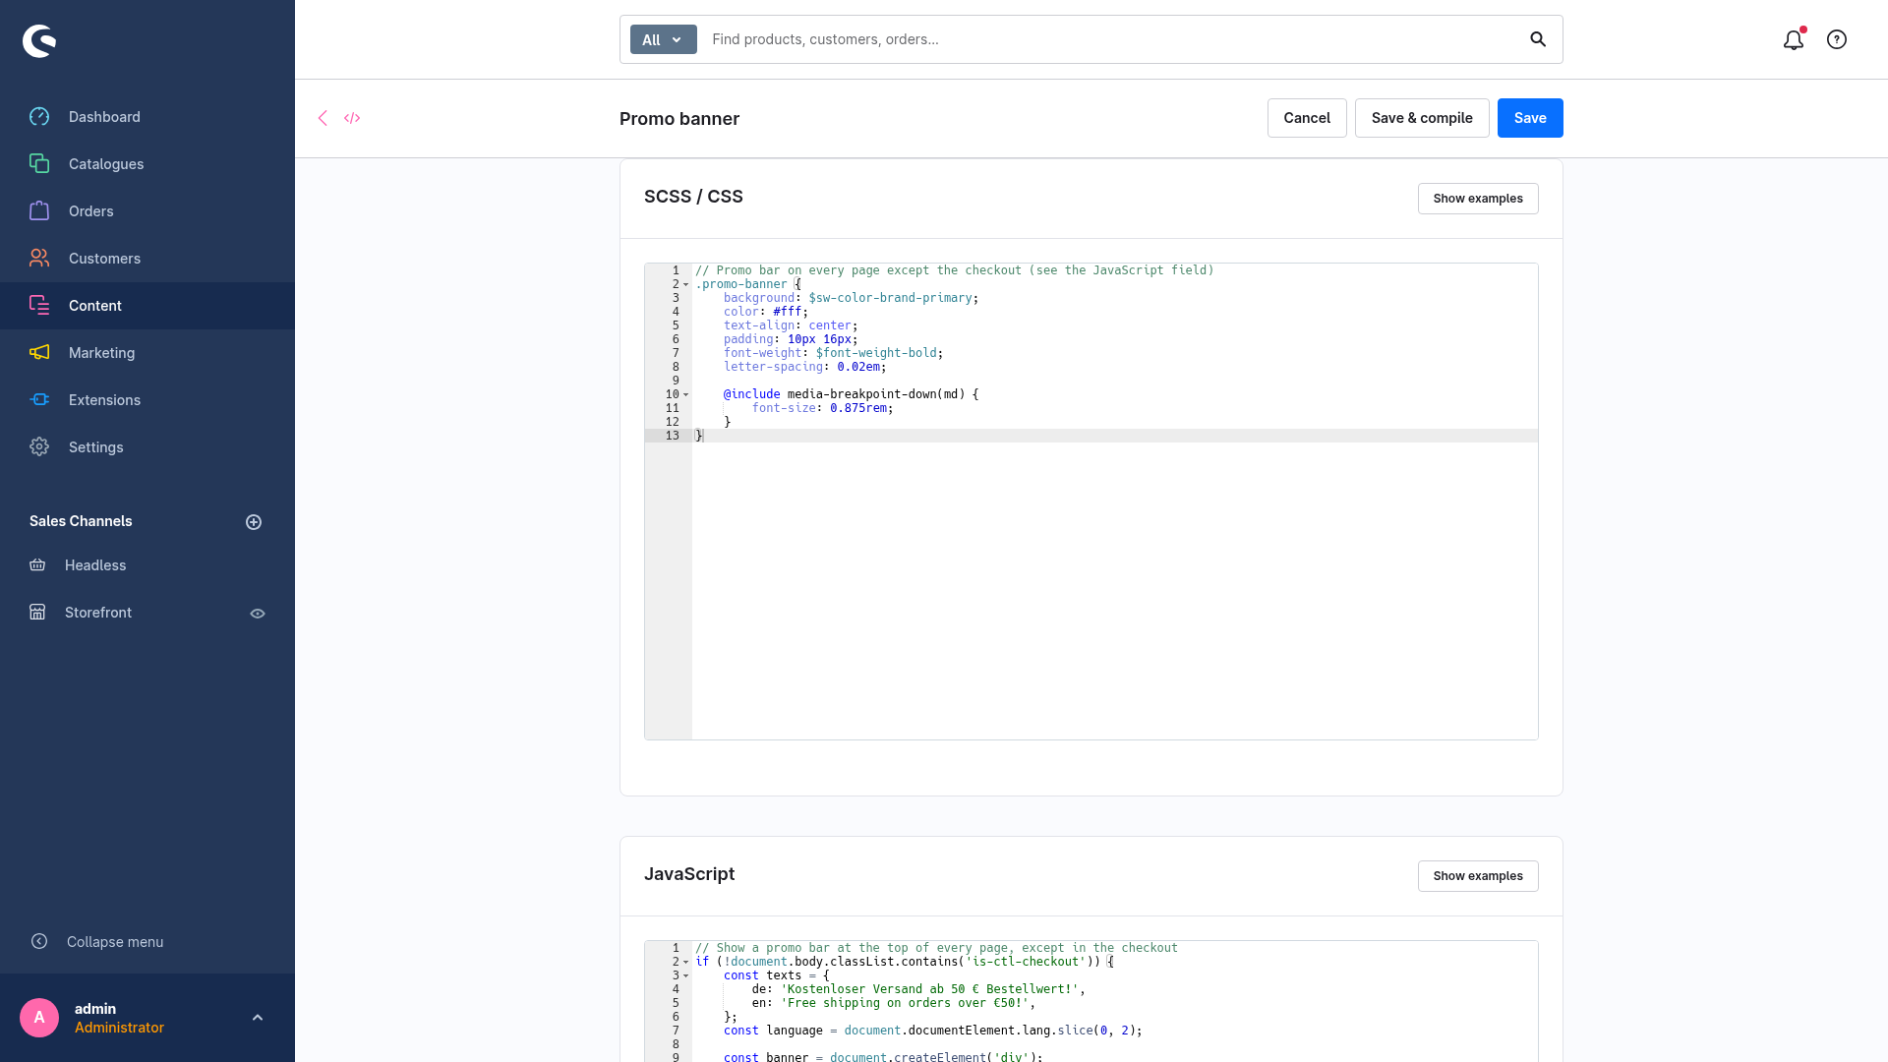Click Save & compile button
Screen dimensions: 1888x1062
click(x=1422, y=118)
